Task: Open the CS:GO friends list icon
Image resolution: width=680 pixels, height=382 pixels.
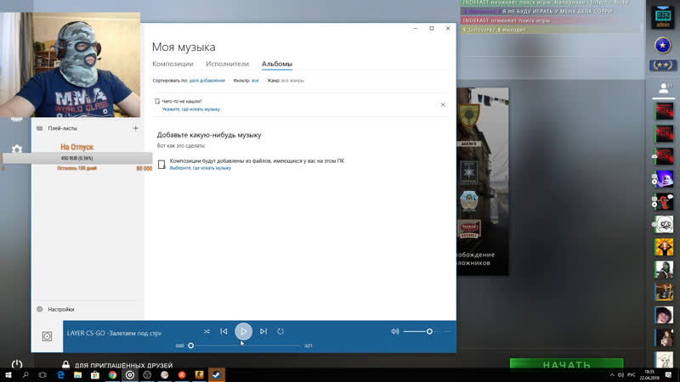Action: coord(664,88)
